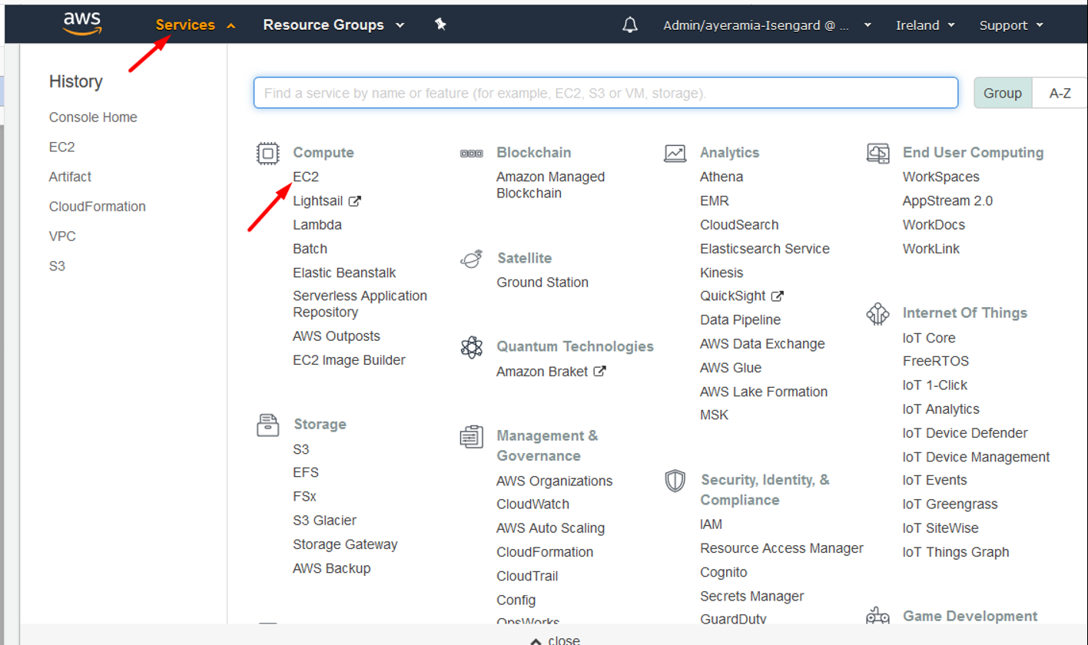Collapse the Services menu

195,25
